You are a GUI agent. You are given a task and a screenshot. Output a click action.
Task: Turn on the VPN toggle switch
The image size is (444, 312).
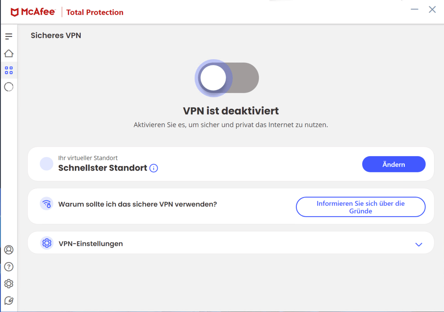pos(227,78)
